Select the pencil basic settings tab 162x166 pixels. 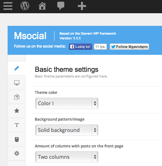point(16,68)
